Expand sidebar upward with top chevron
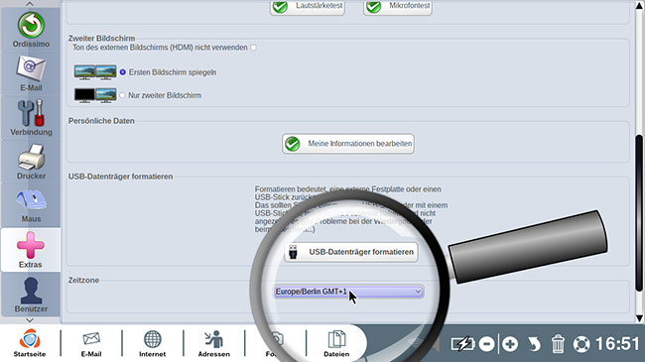This screenshot has height=362, width=645. tap(30, 4)
